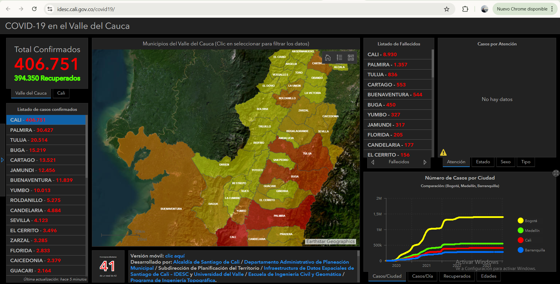Click the red Cali legend color dot
This screenshot has height=284, width=560.
point(521,240)
